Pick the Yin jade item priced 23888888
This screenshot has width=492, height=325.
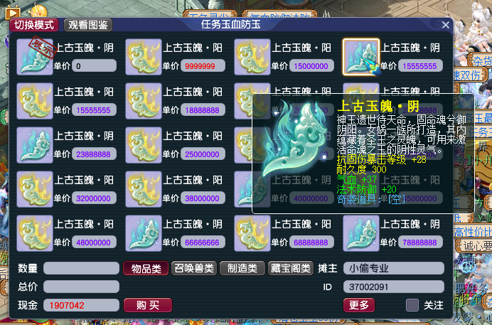click(x=35, y=145)
